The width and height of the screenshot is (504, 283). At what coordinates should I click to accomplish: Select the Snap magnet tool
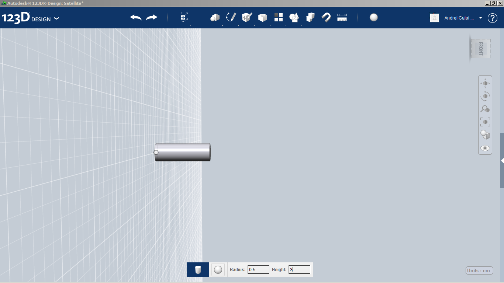click(x=326, y=17)
